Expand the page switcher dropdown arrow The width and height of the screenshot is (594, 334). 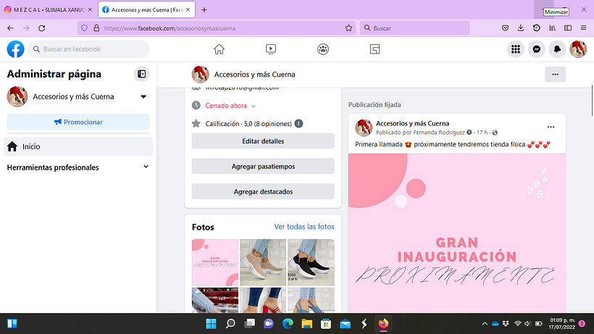pos(143,96)
